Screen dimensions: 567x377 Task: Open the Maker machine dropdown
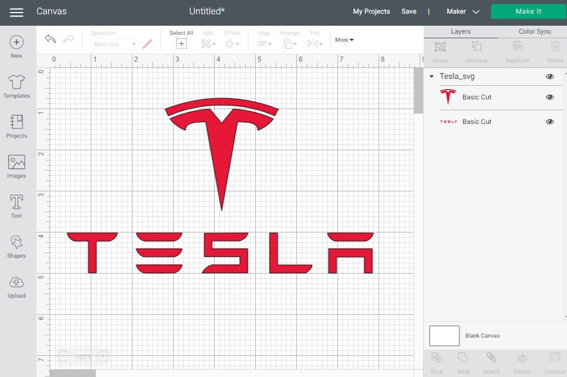463,11
